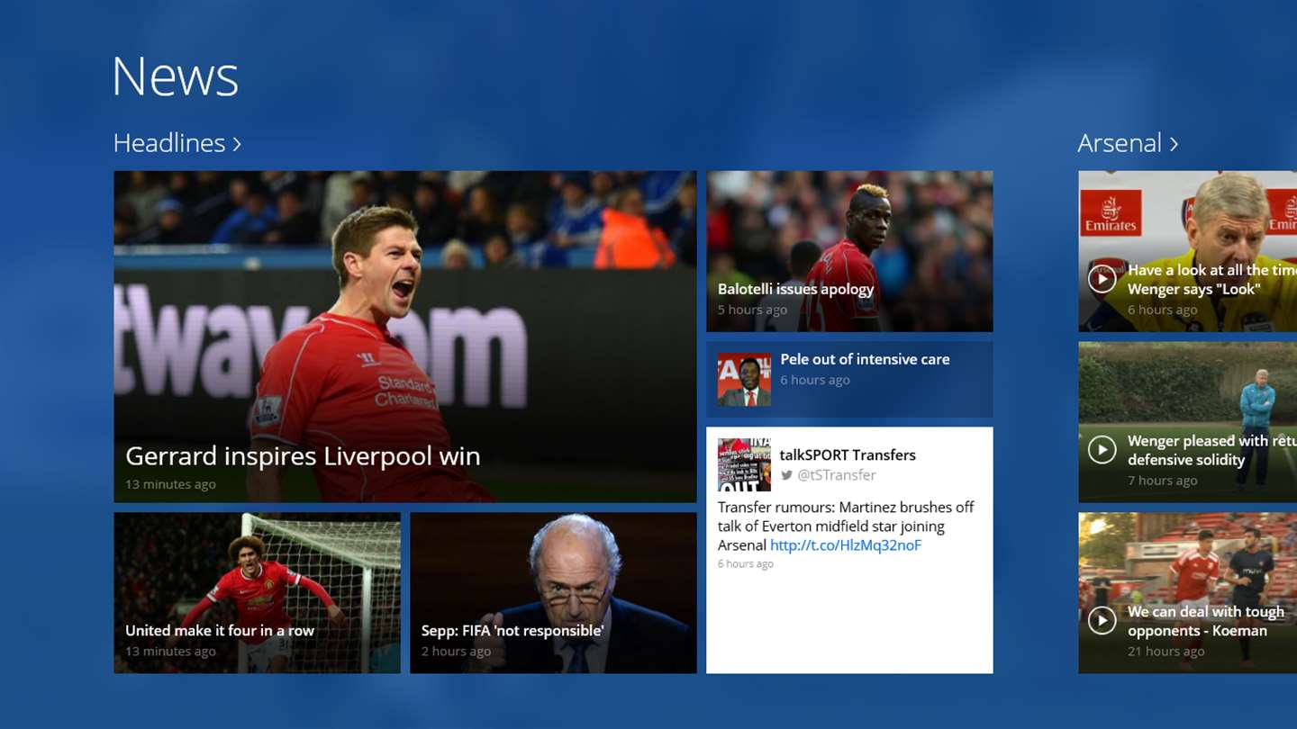Open the Pele thumbnail picture
Image resolution: width=1297 pixels, height=729 pixels.
[x=744, y=379]
